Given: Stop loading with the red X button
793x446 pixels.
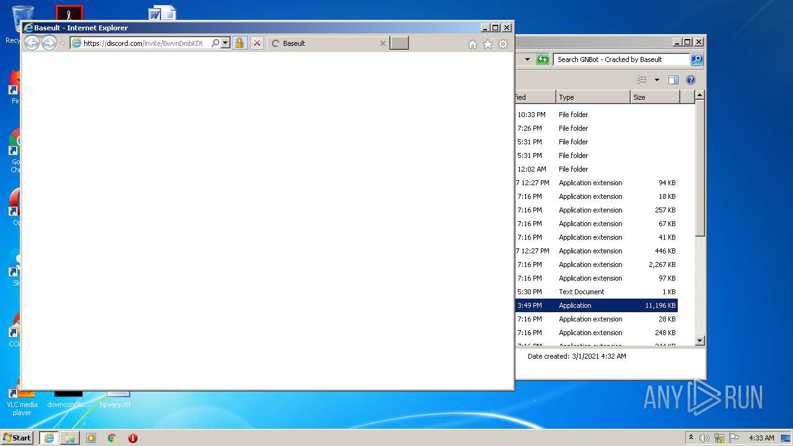Looking at the screenshot, I should pos(257,43).
